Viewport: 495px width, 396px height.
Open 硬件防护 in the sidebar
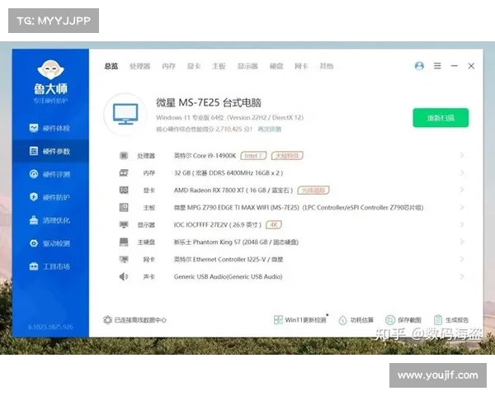point(49,197)
